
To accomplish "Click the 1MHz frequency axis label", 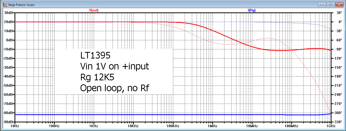I will click(x=212, y=126).
